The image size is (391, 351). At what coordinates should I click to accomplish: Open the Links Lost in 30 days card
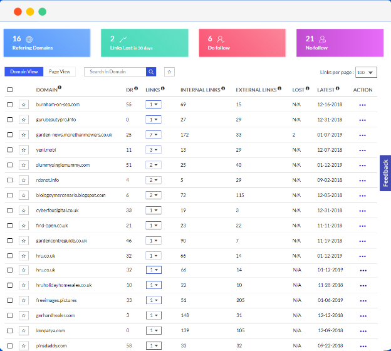click(145, 43)
